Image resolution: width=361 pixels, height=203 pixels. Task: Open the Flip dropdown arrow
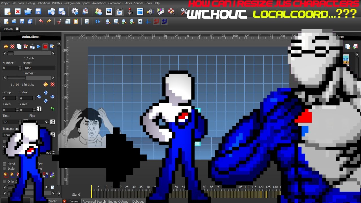(46, 122)
